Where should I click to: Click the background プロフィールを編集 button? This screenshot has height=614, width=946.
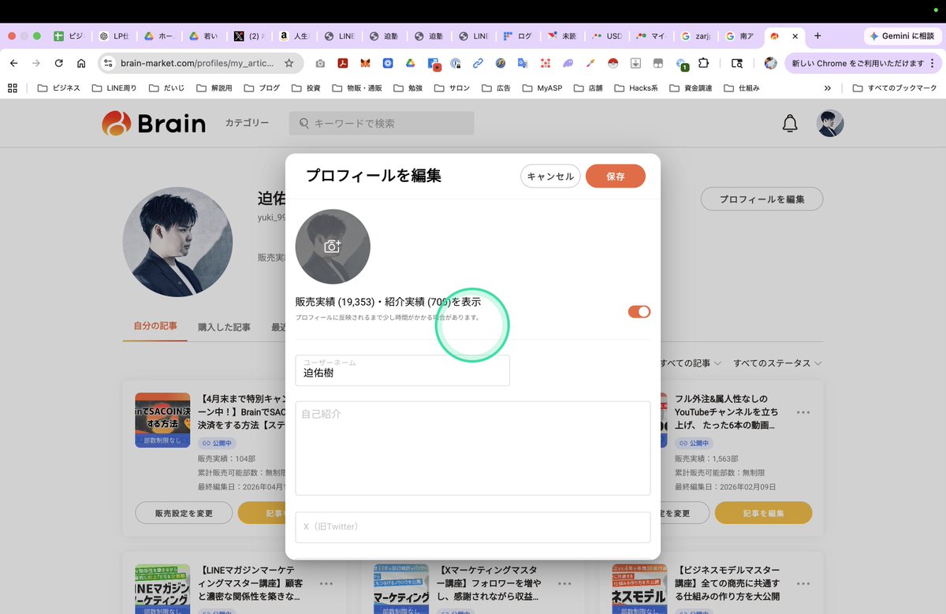click(762, 199)
